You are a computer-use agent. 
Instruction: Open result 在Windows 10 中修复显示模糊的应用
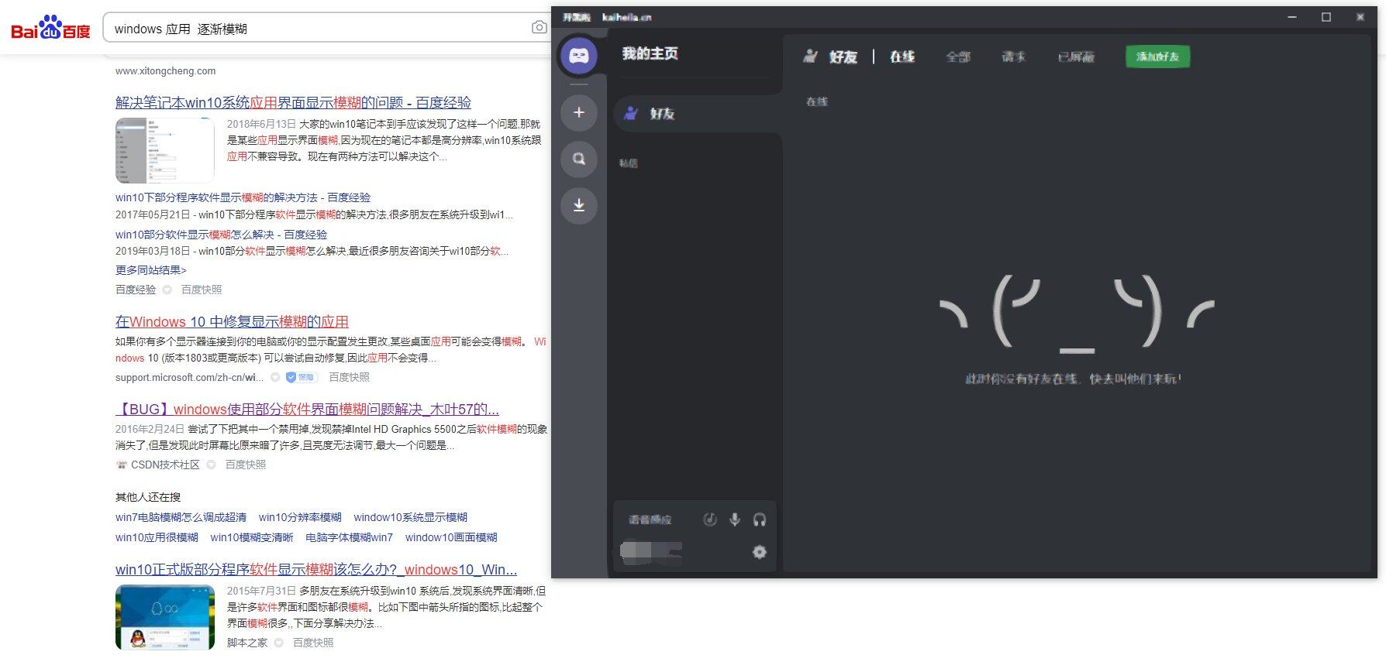(x=232, y=321)
